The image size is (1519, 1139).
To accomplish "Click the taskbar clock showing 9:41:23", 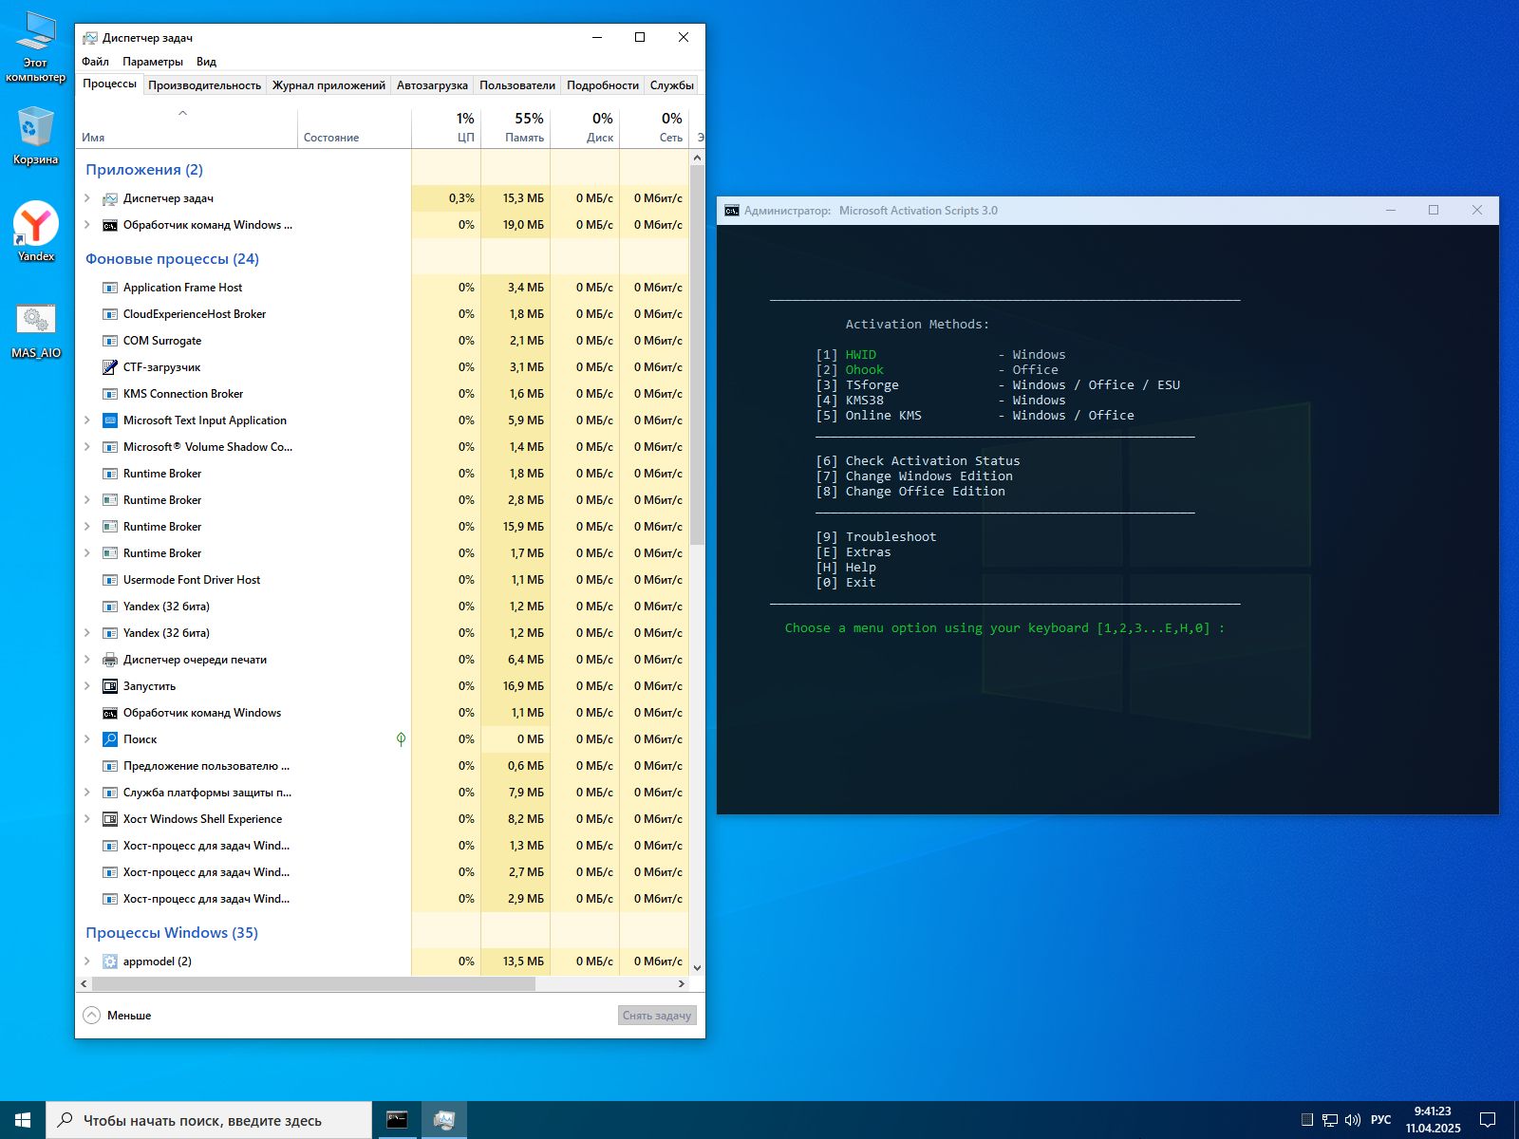I will [1433, 1120].
